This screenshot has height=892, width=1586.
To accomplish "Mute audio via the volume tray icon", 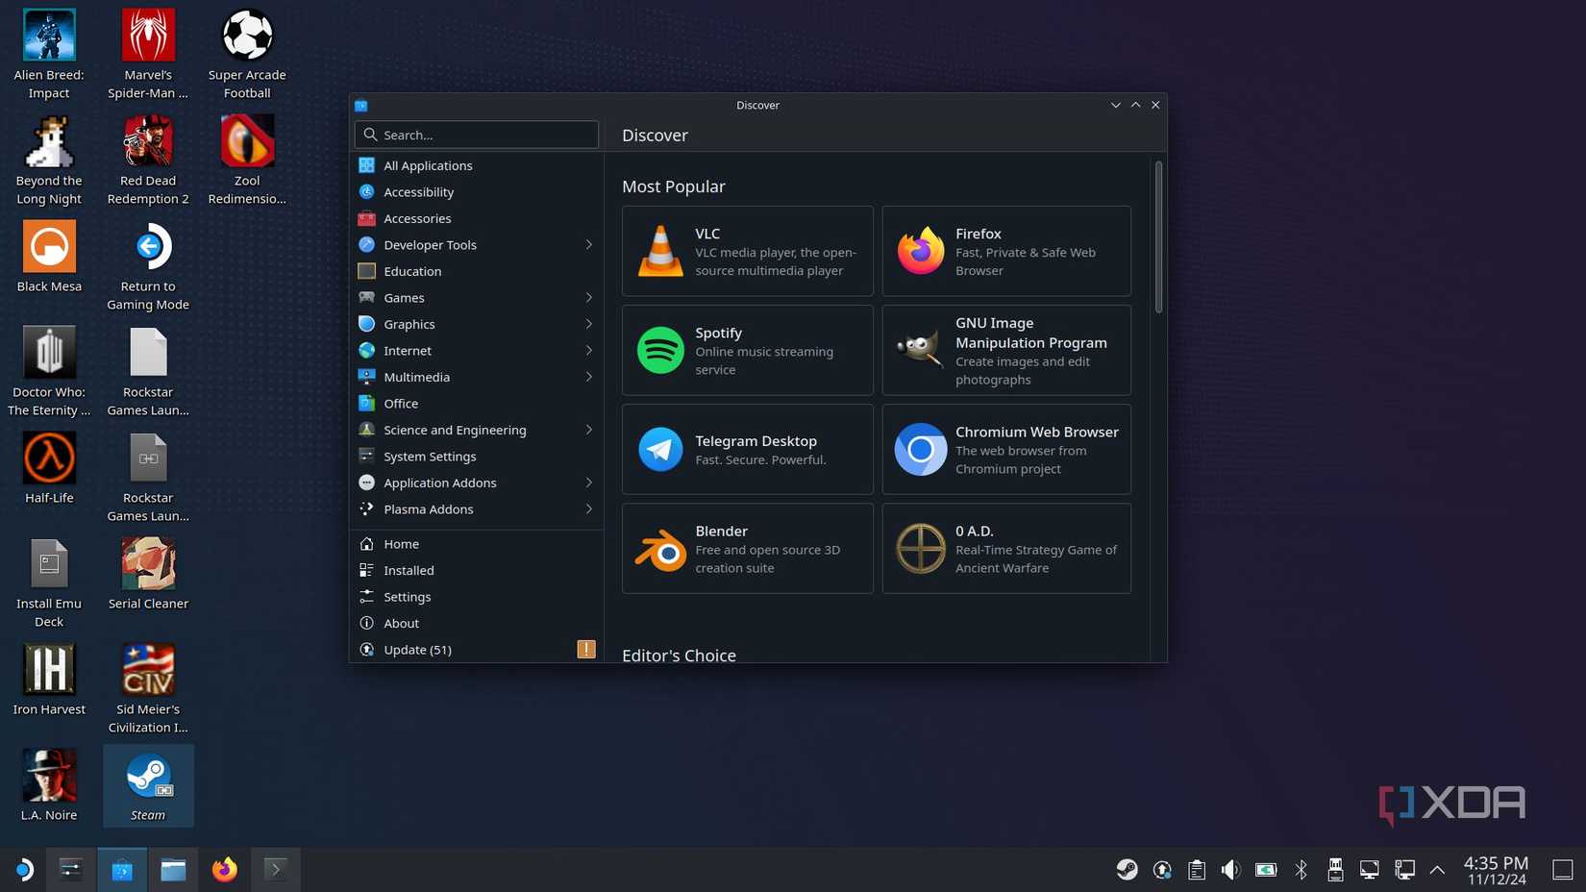I will coord(1230,869).
